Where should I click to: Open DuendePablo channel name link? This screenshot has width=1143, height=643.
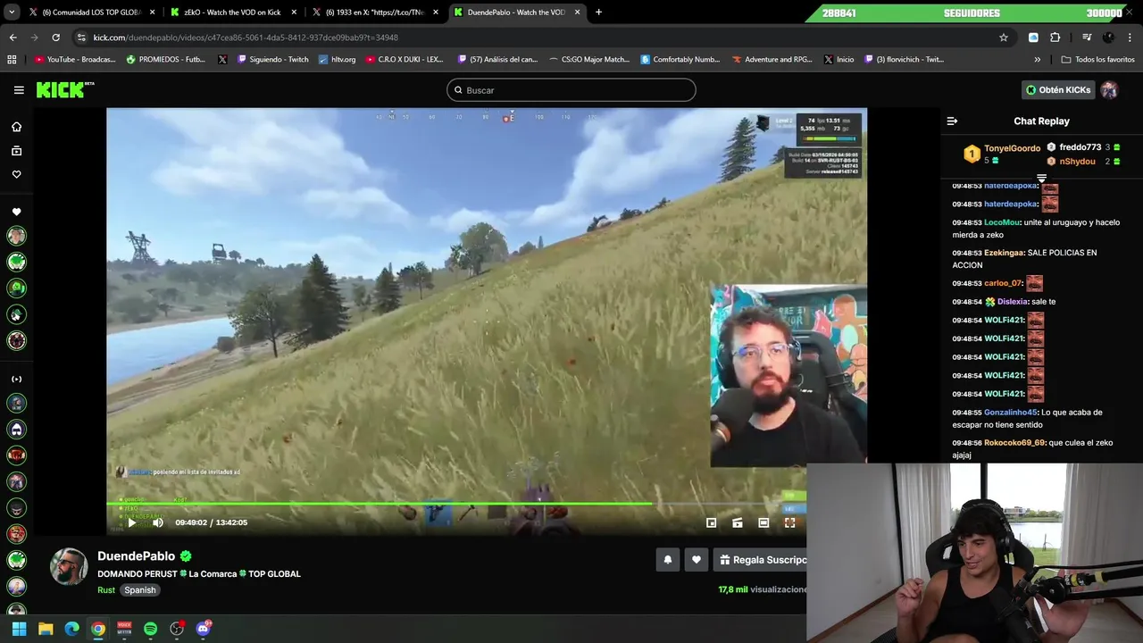tap(137, 555)
